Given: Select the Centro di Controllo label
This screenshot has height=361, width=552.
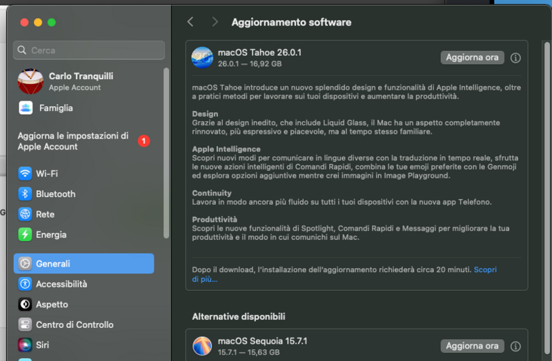Looking at the screenshot, I should [x=75, y=324].
